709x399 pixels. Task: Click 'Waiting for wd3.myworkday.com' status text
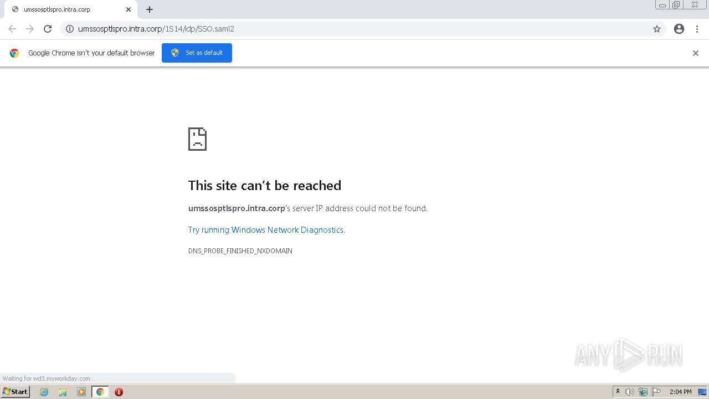point(48,378)
